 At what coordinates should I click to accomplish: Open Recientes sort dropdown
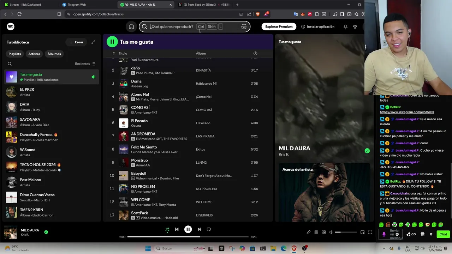[85, 64]
